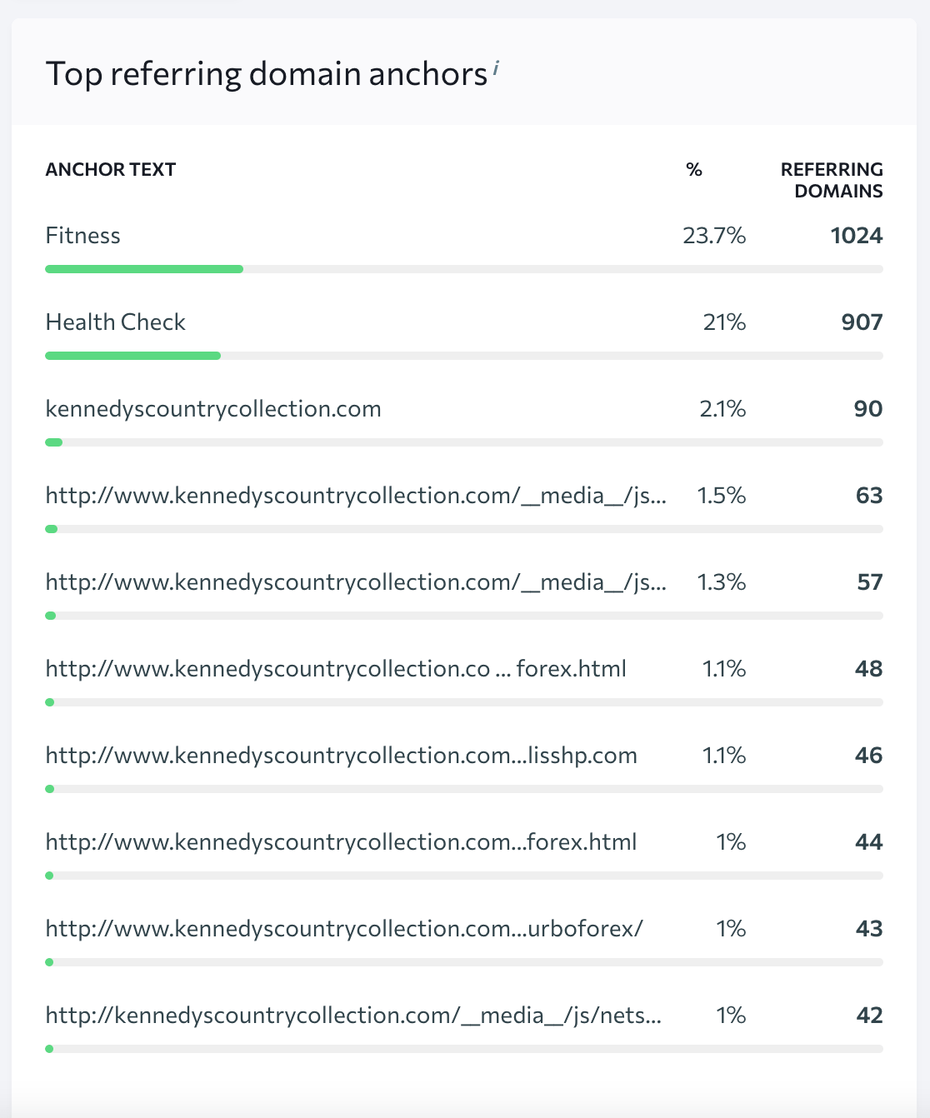
Task: Click the 1024 referring domains count
Action: click(856, 236)
